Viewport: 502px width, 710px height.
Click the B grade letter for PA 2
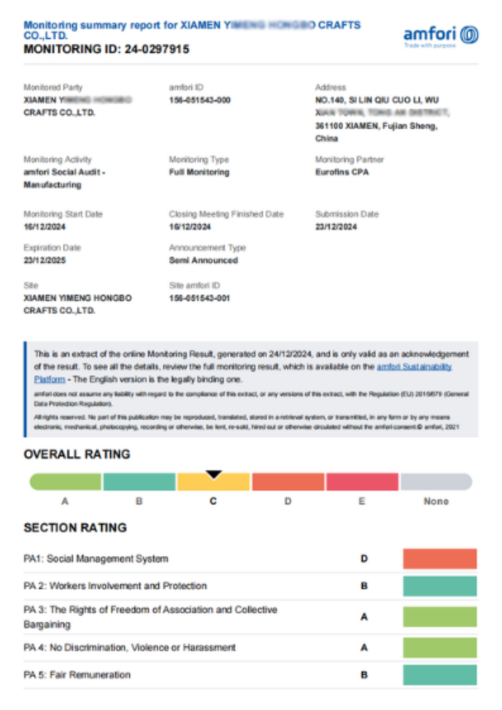click(x=364, y=586)
